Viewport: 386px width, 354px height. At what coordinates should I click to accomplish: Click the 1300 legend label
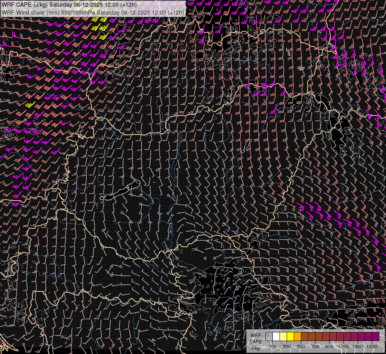pos(358,347)
